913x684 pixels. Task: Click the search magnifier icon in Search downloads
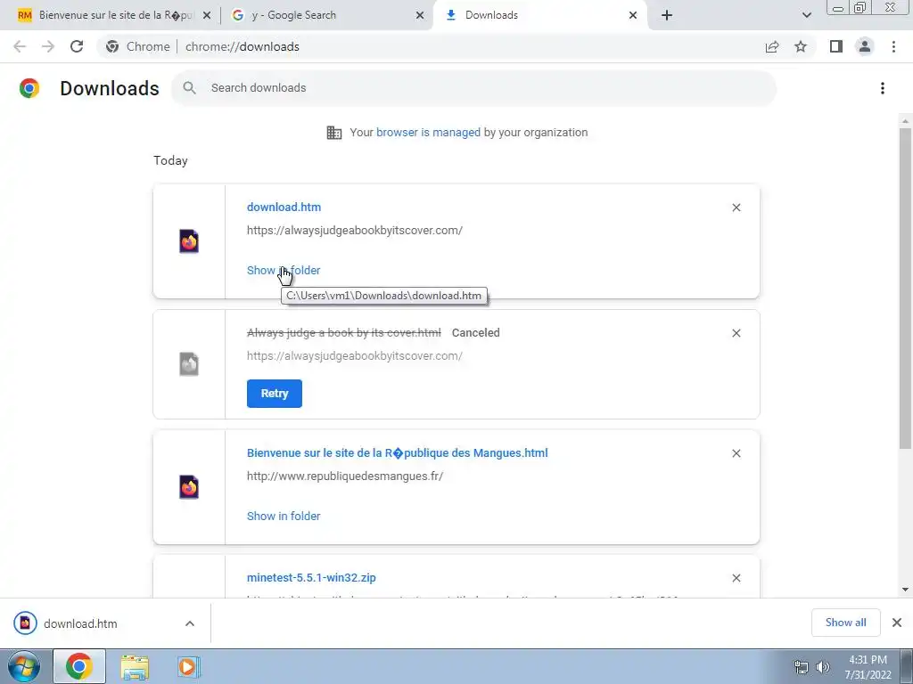point(189,88)
